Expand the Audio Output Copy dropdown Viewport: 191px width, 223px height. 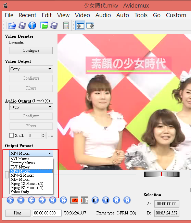click(x=31, y=107)
